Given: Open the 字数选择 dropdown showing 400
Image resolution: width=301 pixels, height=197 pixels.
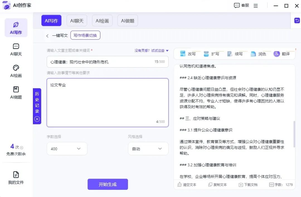Looking at the screenshot, I should [x=67, y=149].
